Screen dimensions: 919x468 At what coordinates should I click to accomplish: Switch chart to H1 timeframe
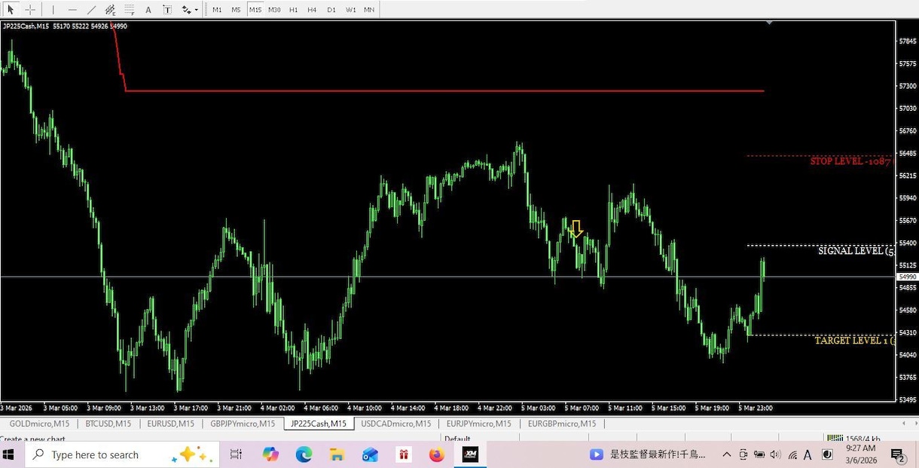point(294,10)
